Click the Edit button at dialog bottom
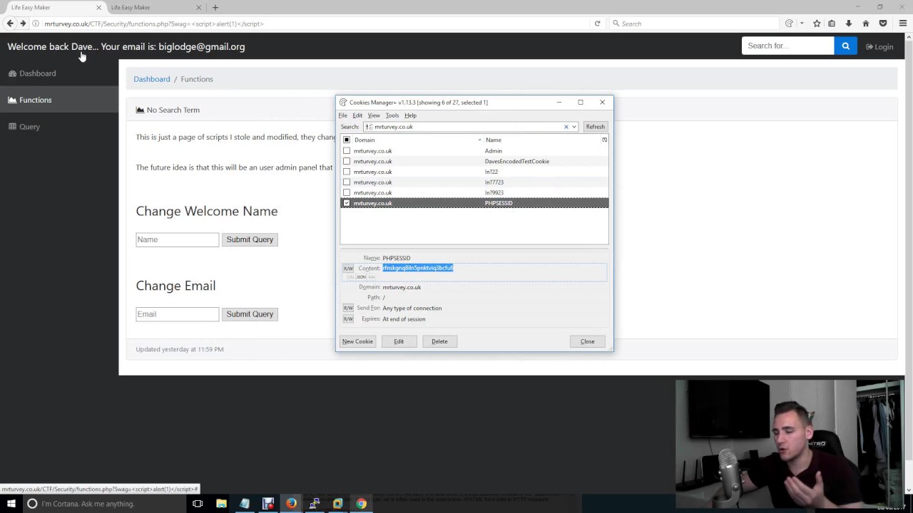The image size is (913, 513). [x=399, y=341]
